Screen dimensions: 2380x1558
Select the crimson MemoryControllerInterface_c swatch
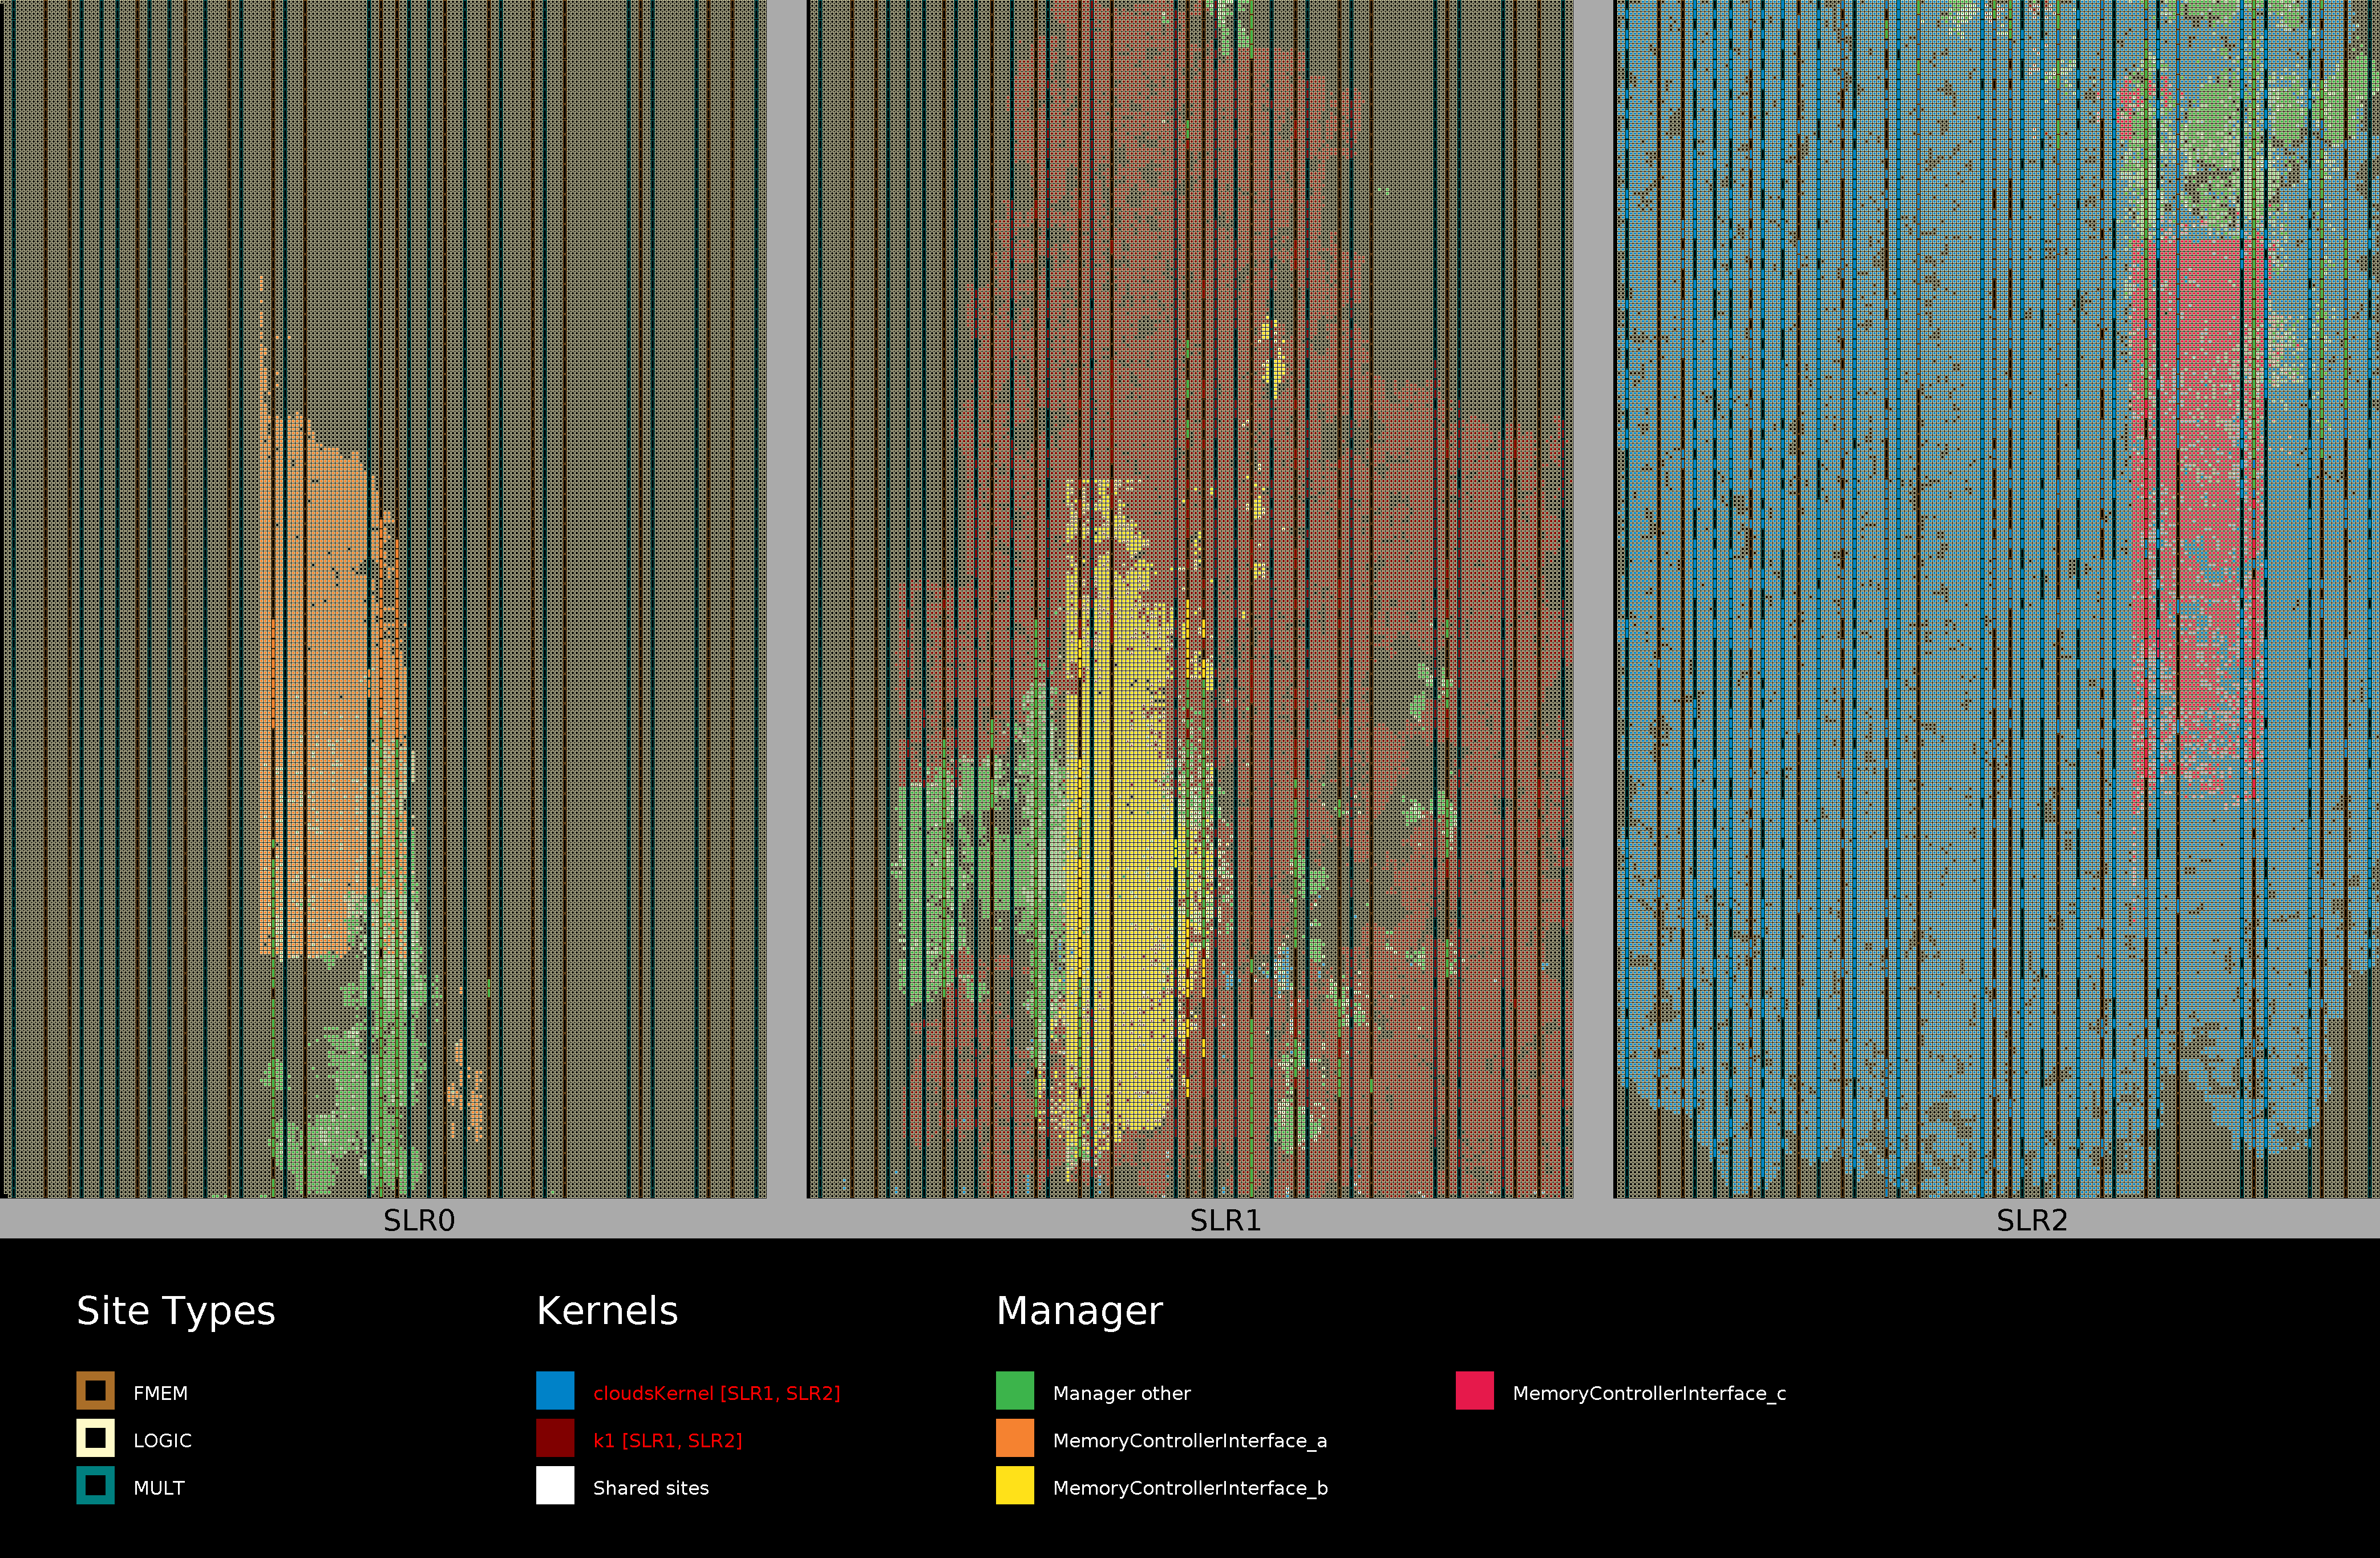(1475, 1390)
